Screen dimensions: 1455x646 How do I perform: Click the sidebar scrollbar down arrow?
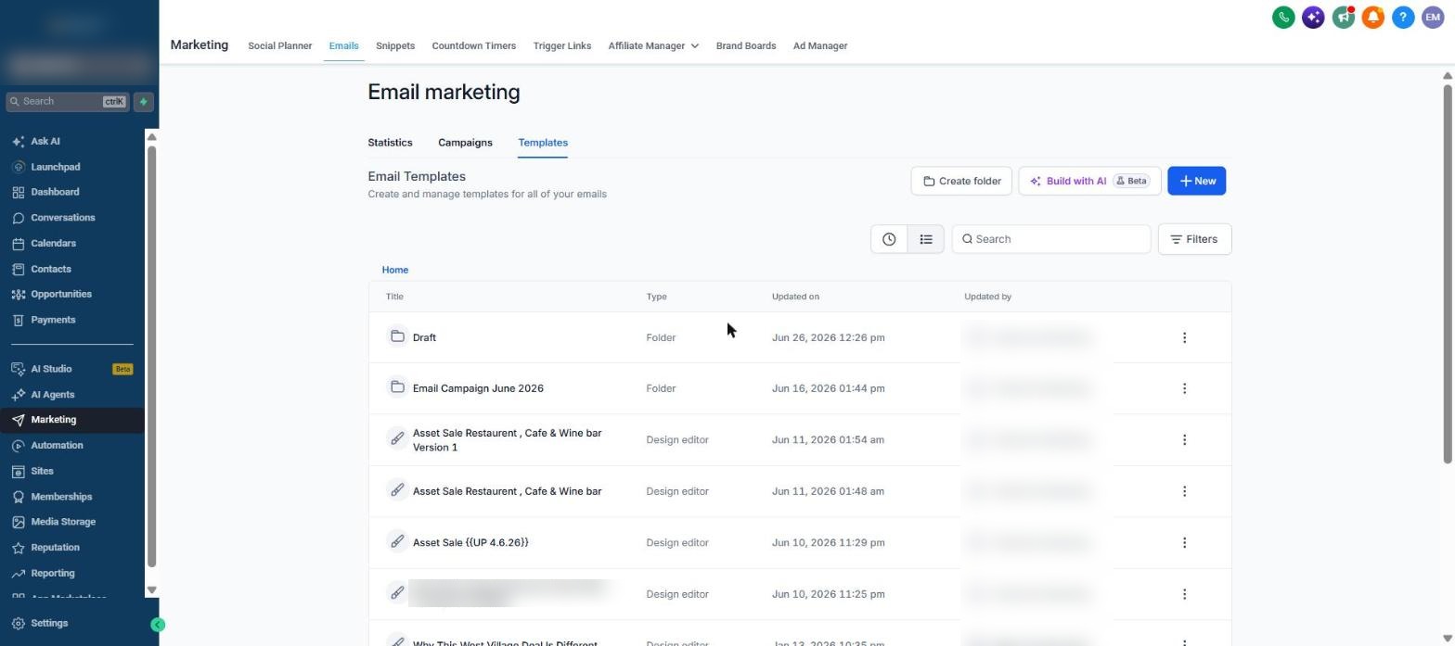pos(152,589)
